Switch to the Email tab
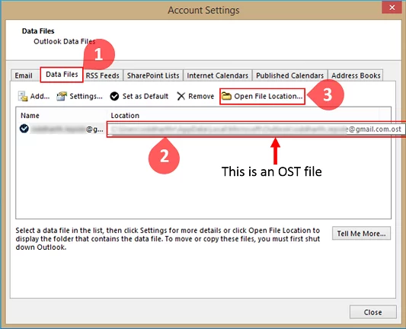The image size is (406, 329). pos(24,75)
